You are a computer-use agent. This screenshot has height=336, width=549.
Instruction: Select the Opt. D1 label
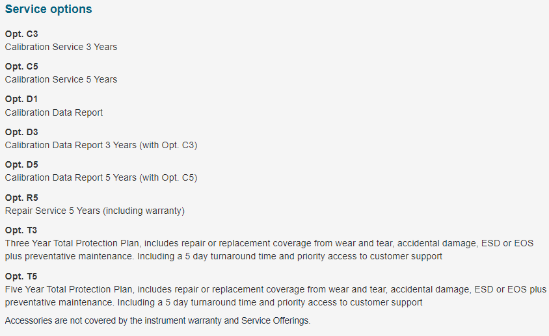[x=21, y=99]
